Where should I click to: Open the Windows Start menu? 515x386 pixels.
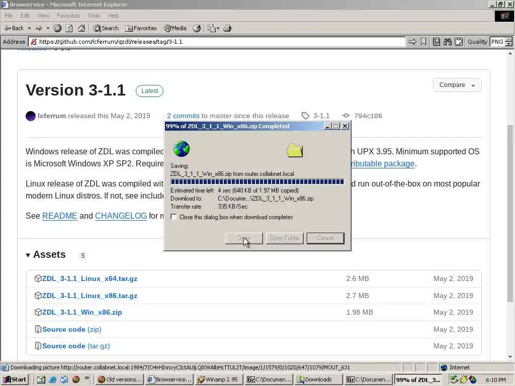[15, 379]
